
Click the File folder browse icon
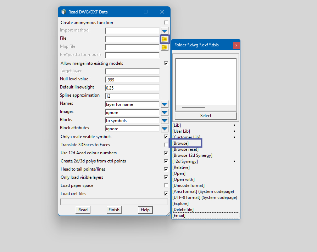pyautogui.click(x=165, y=39)
